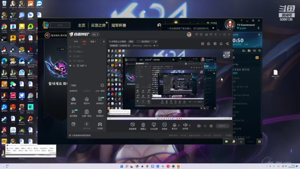The width and height of the screenshot is (300, 169).
Task: Open the 发货助手 box tool
Action: pos(100,113)
